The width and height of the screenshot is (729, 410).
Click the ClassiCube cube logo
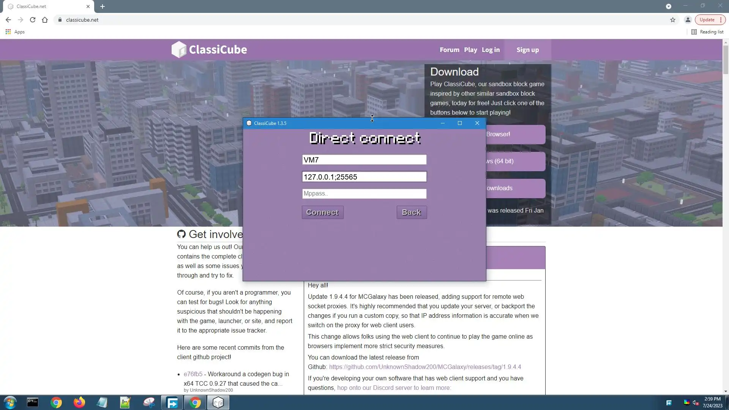[x=179, y=50]
